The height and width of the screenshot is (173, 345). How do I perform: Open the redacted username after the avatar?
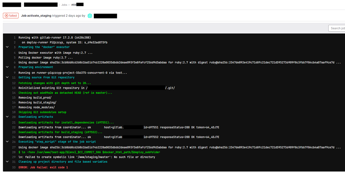[x=105, y=16]
